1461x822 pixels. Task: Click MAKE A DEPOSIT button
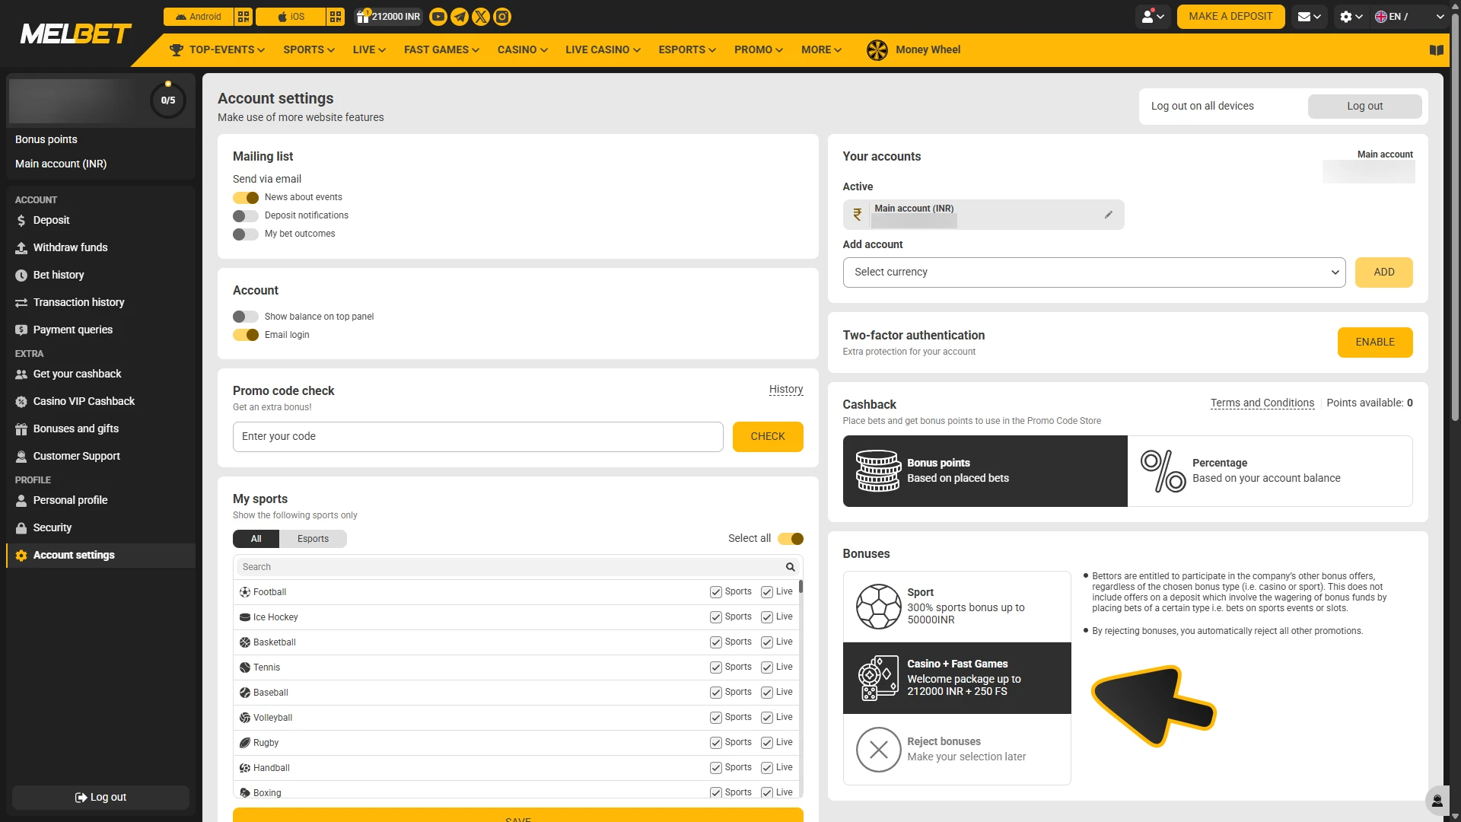(1230, 17)
